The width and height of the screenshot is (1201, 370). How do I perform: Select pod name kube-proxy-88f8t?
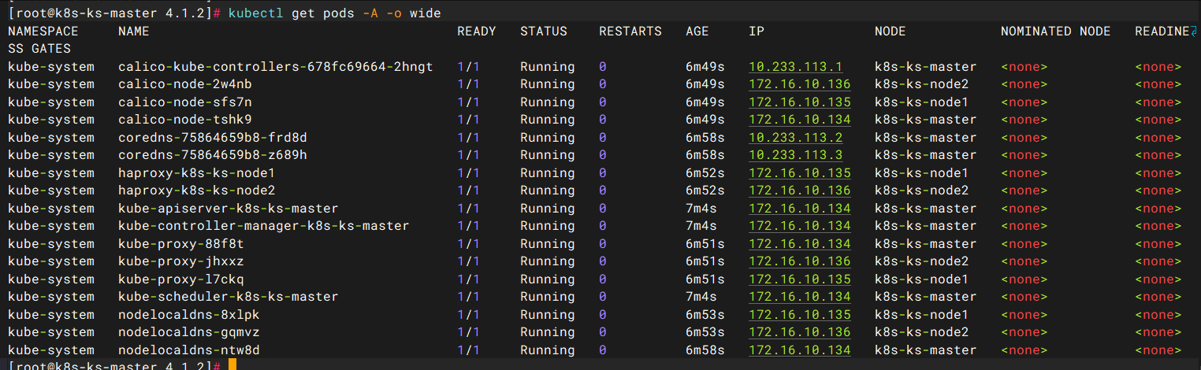181,244
